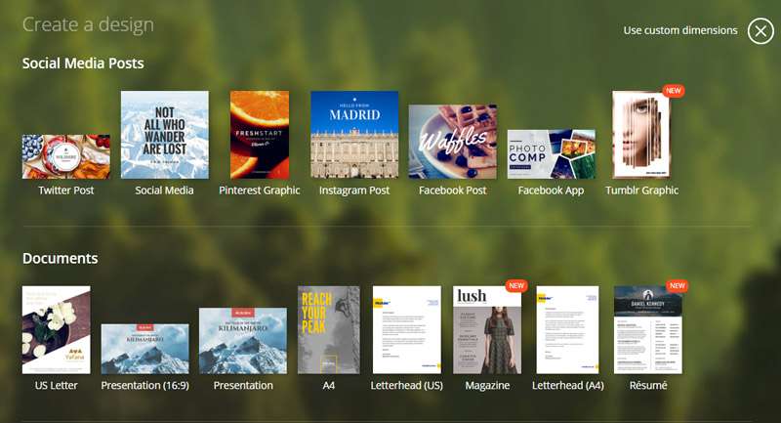The width and height of the screenshot is (781, 423).
Task: Click the Letterhead (A4) label
Action: coord(568,386)
